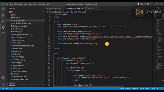Click the errors and warnings status indicator
164x92 pixels.
click(5, 89)
